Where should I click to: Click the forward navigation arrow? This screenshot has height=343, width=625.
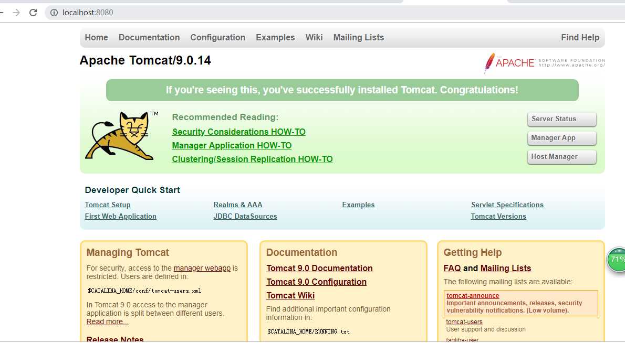tap(16, 13)
